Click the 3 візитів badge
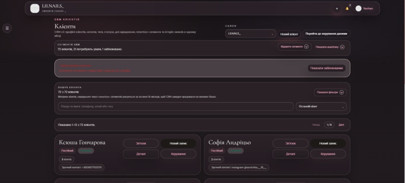The width and height of the screenshot is (405, 183). pos(67,159)
